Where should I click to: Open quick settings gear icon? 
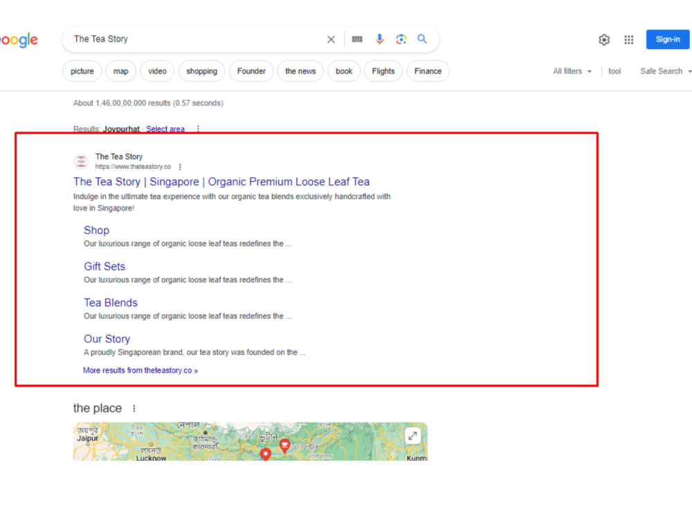[x=604, y=39]
